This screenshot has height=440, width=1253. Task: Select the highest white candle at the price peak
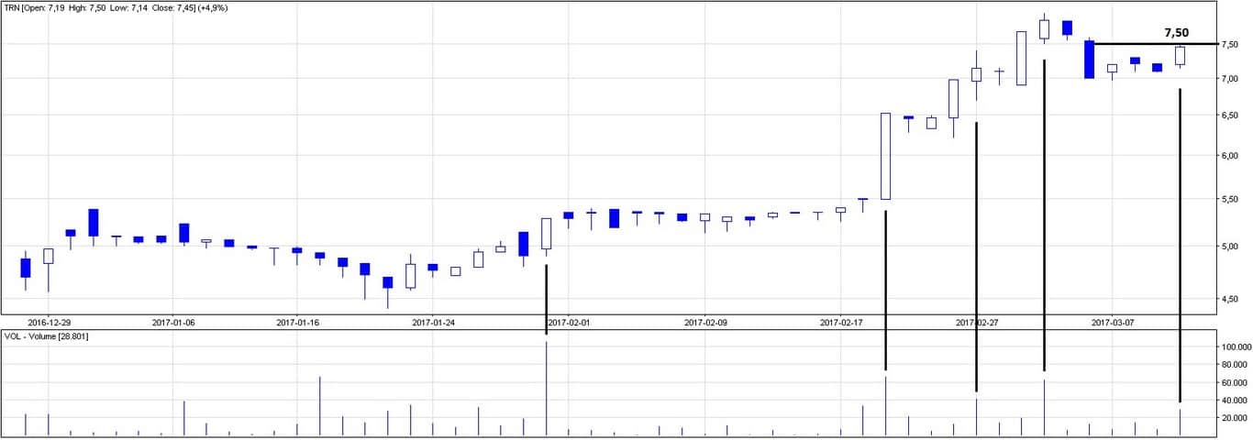[x=1044, y=29]
